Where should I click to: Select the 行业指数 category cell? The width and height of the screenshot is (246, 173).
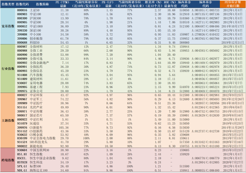point(8,69)
